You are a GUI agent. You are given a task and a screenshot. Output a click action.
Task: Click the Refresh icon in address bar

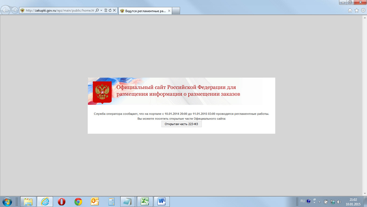coord(110,11)
